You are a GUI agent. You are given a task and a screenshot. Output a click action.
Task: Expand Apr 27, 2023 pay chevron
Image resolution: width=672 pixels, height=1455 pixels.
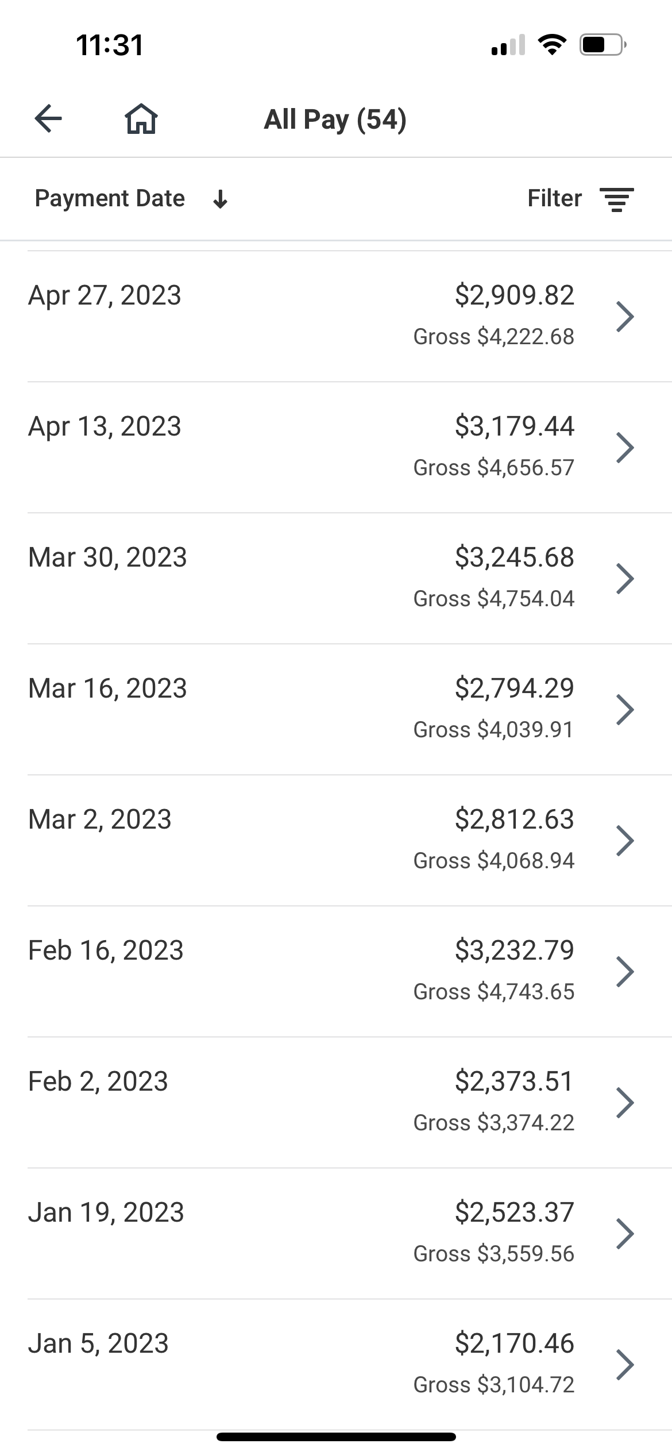(624, 316)
